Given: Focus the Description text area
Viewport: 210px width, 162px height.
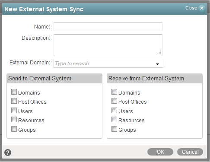Looking at the screenshot, I should point(108,45).
